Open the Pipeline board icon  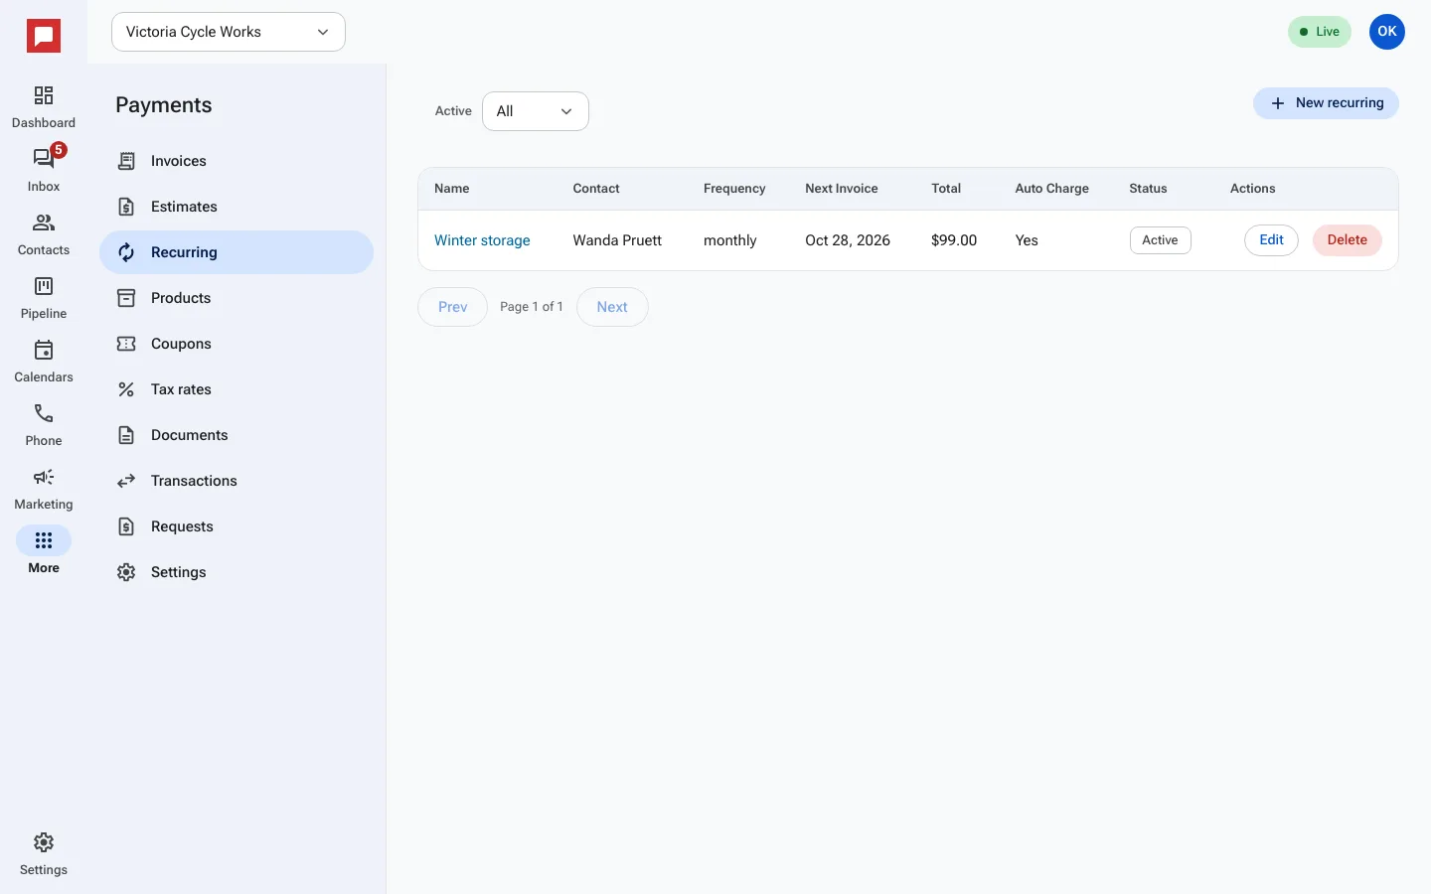(44, 286)
